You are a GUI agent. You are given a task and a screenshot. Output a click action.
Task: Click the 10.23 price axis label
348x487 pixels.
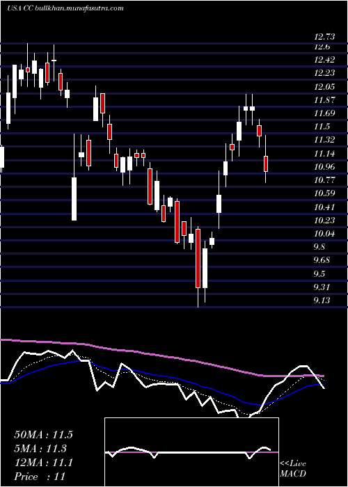pos(324,221)
